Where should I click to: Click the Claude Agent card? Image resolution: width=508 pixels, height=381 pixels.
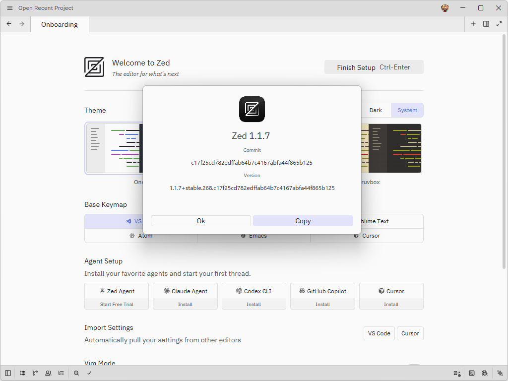[186, 291]
